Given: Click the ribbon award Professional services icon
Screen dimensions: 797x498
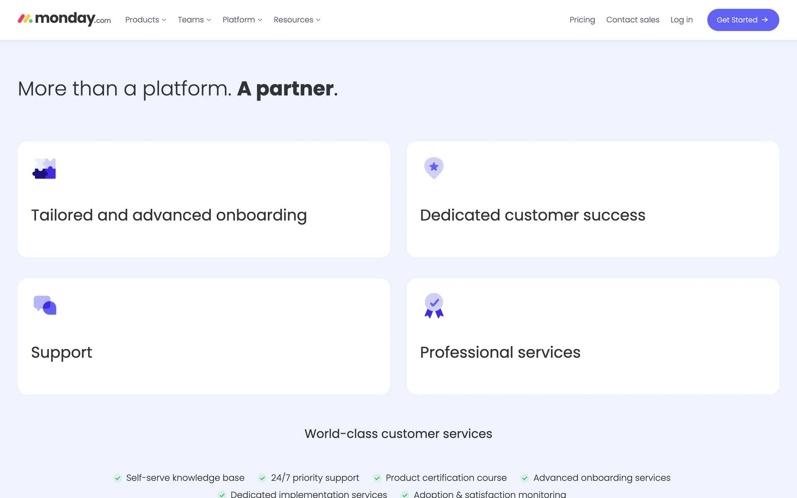Looking at the screenshot, I should [x=434, y=306].
